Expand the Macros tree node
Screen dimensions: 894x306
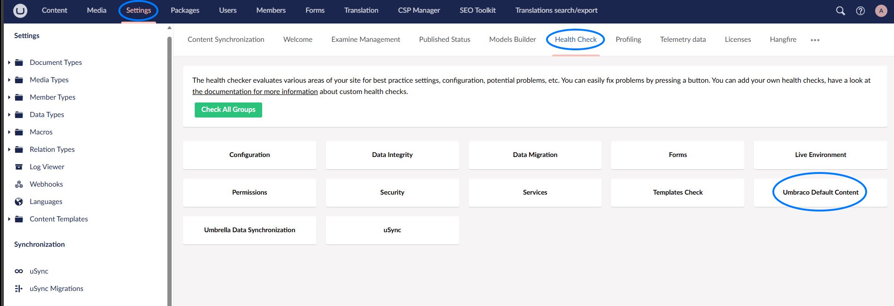pos(9,132)
